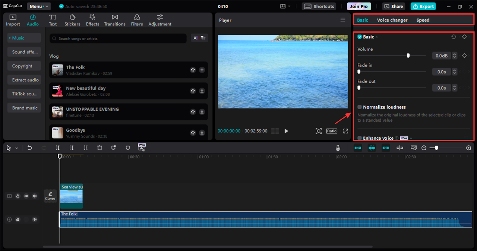This screenshot has width=477, height=252.
Task: Zoom in the timeline with plus icon
Action: click(469, 148)
